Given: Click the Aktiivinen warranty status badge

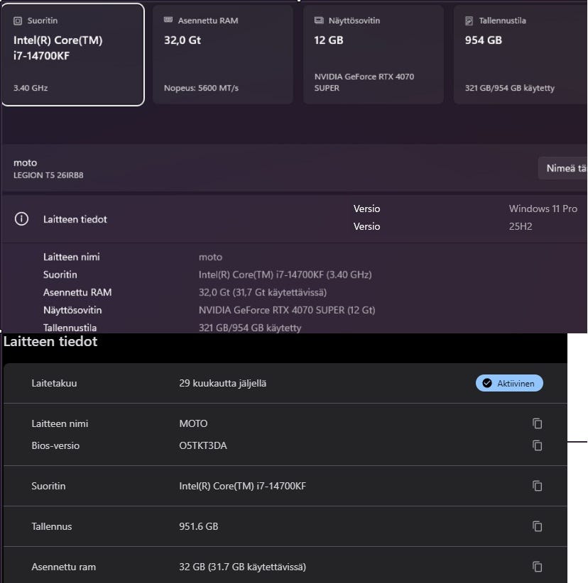Looking at the screenshot, I should pos(509,383).
